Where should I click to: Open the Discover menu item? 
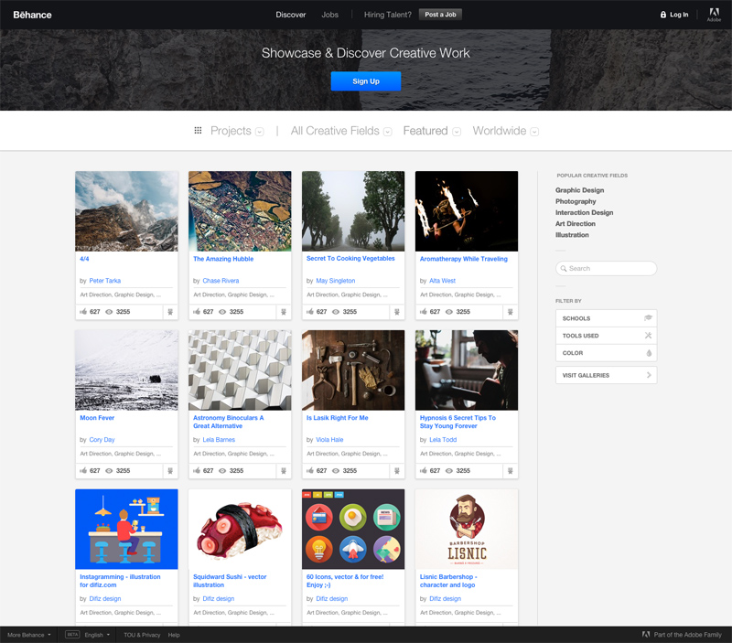[x=290, y=15]
